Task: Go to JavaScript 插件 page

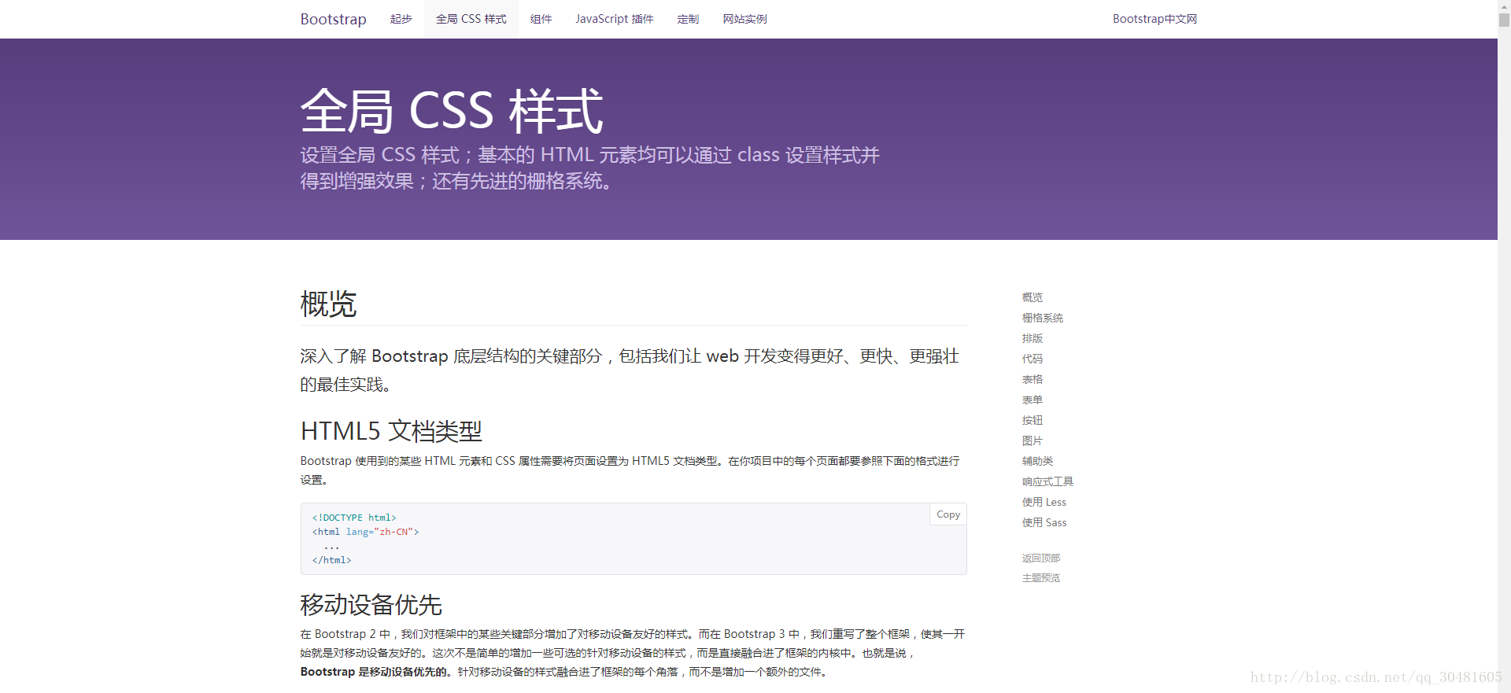Action: point(614,19)
